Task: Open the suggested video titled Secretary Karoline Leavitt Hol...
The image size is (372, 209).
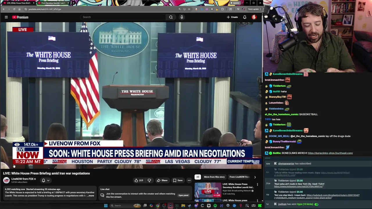Action: tap(238, 186)
